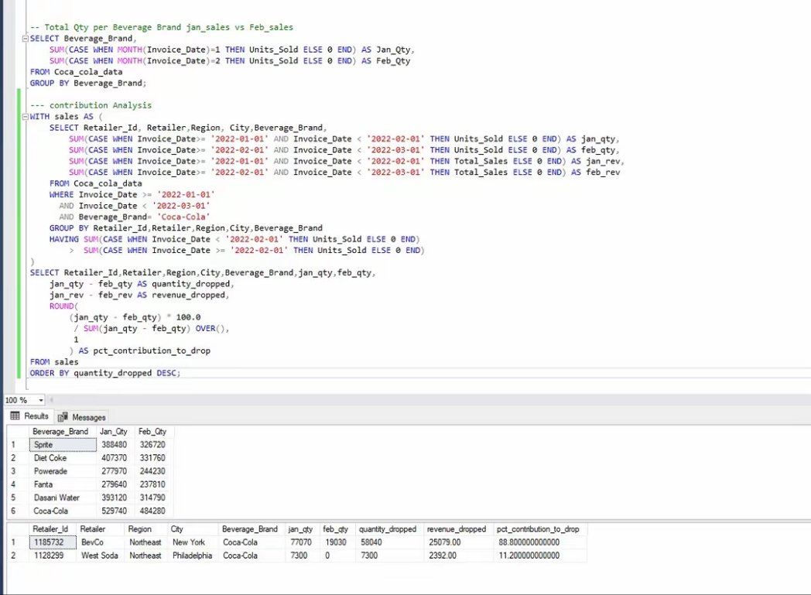Select the Powerade cell
Image resolution: width=811 pixels, height=595 pixels.
[x=63, y=471]
